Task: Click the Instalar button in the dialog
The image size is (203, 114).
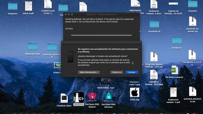Action: click(132, 72)
